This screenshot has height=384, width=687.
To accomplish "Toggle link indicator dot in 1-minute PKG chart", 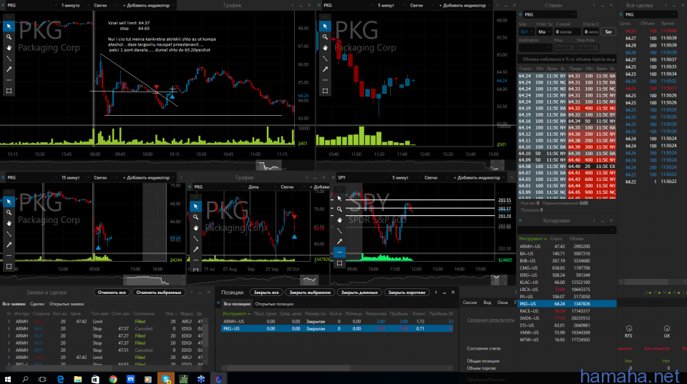I will click(4, 6).
